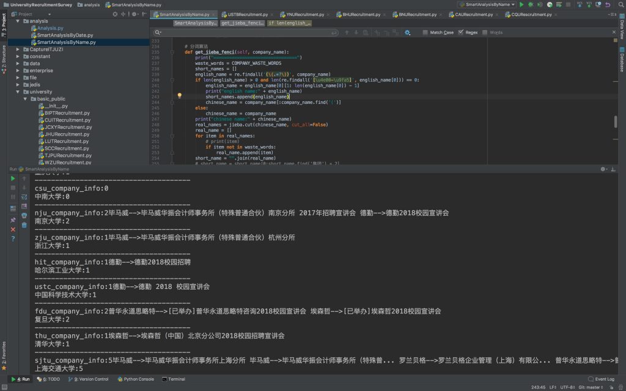The height and width of the screenshot is (391, 626).
Task: Close the Run tab with red X
Action: pos(13,229)
